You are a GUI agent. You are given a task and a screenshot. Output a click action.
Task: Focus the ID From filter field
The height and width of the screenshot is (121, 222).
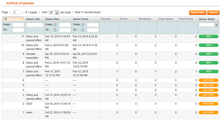(x=18, y=25)
